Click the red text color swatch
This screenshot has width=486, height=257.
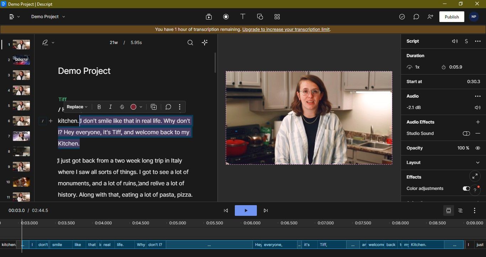[x=133, y=107]
